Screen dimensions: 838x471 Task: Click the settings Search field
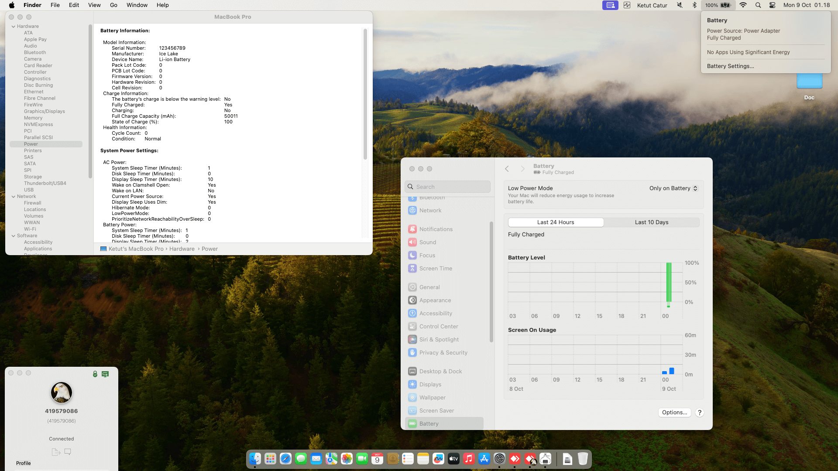click(447, 187)
